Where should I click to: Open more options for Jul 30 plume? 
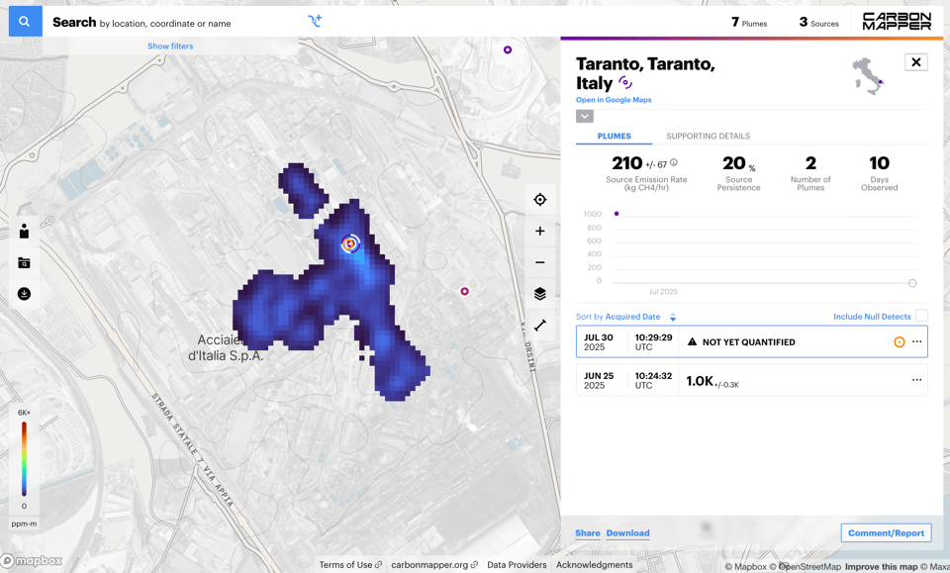point(916,342)
